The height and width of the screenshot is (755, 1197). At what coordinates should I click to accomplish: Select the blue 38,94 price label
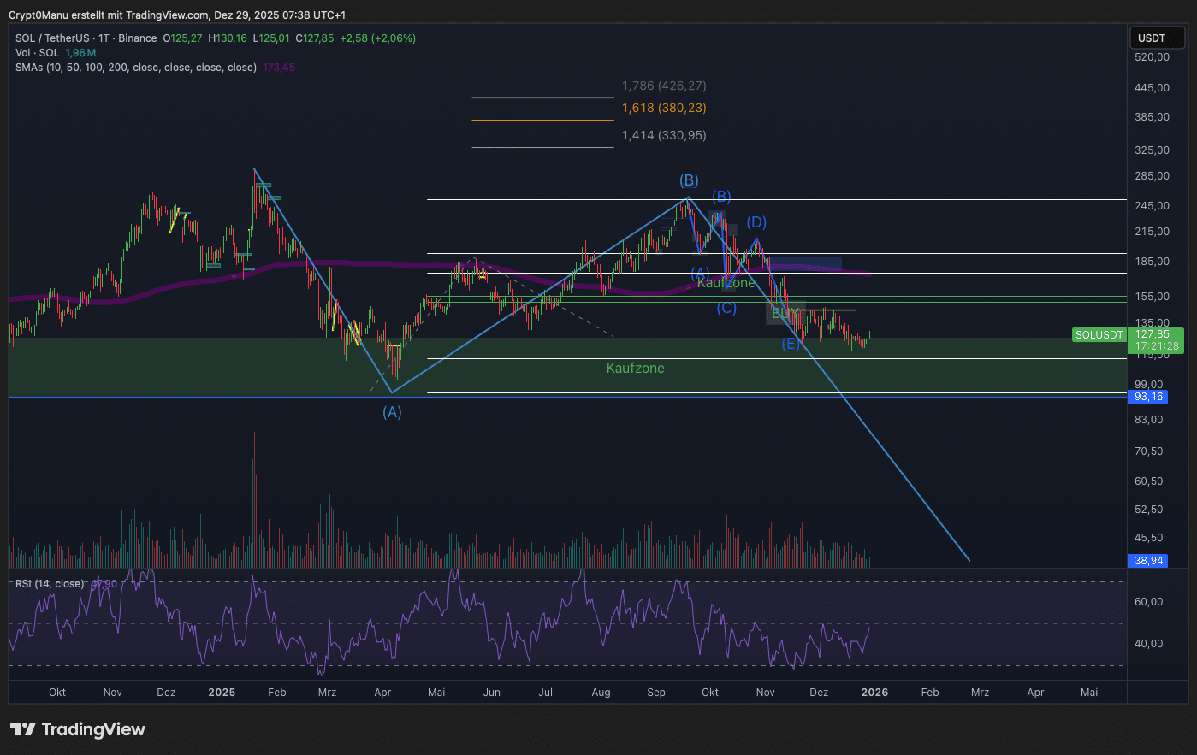pos(1148,561)
